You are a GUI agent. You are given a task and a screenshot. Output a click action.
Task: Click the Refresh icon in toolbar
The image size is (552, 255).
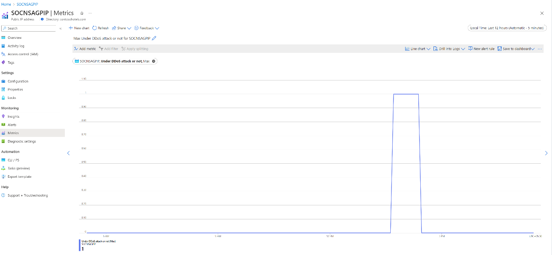[x=94, y=28]
